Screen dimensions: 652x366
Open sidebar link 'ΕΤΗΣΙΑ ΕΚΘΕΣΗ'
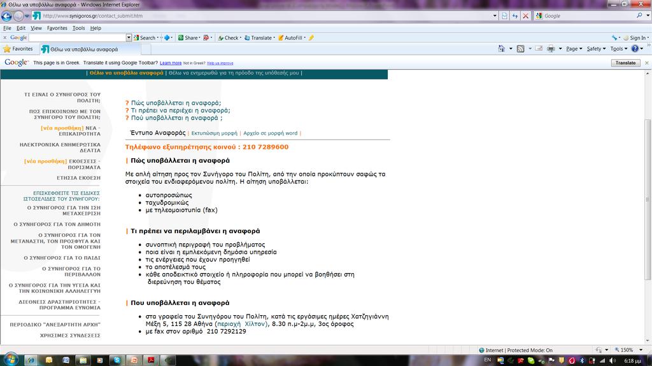(x=78, y=178)
